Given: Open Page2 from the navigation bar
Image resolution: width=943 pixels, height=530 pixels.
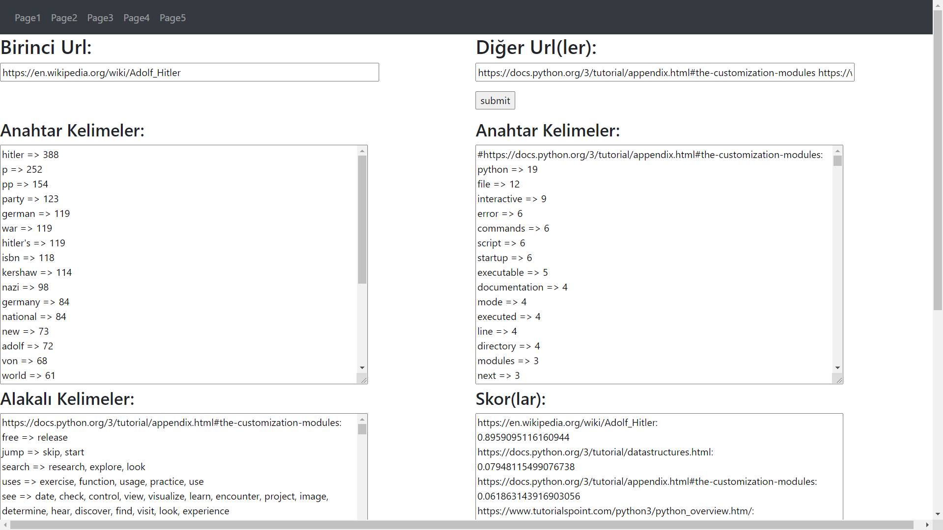Looking at the screenshot, I should coord(64,18).
